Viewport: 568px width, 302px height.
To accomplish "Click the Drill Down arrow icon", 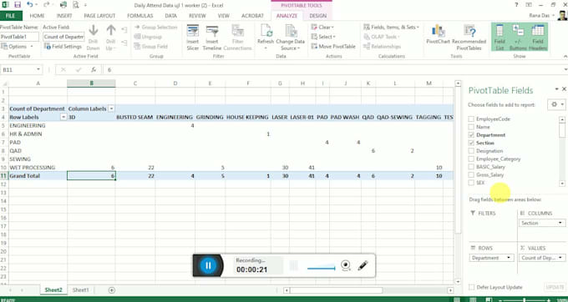I will tap(93, 38).
